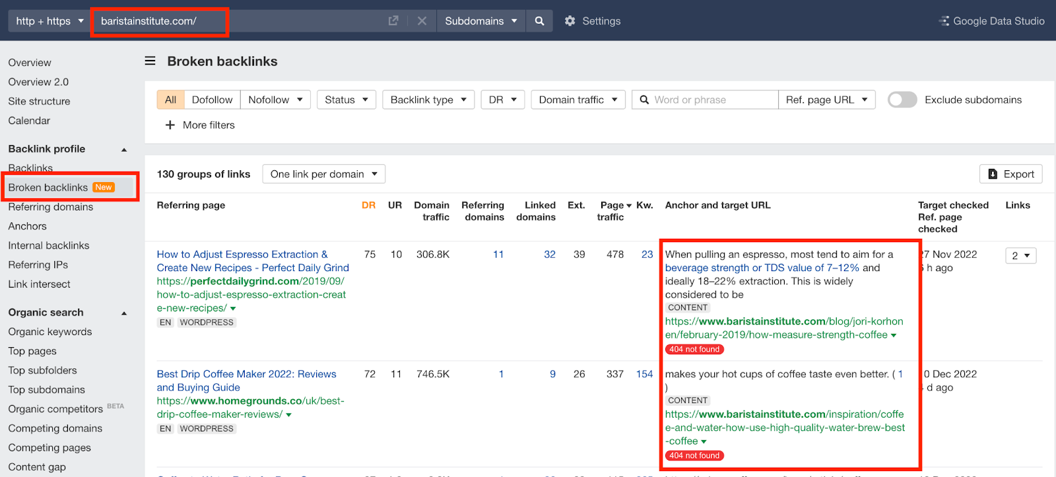Open the Ref. page URL dropdown

coord(827,100)
